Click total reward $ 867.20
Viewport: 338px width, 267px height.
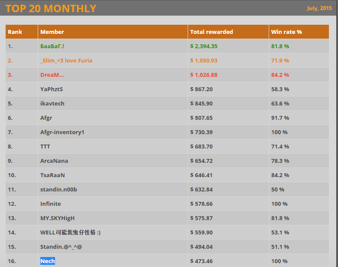(x=201, y=89)
